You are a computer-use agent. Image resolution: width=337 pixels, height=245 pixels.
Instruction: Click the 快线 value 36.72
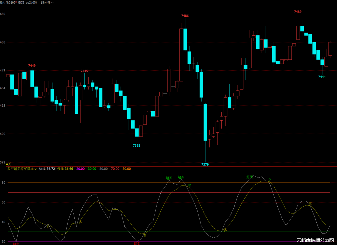pyautogui.click(x=51, y=169)
